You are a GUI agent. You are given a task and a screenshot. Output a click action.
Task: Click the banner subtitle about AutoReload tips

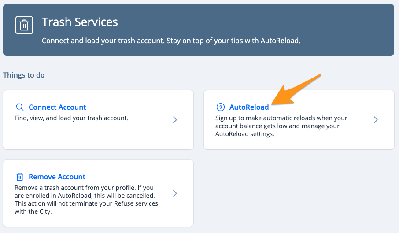pyautogui.click(x=171, y=41)
